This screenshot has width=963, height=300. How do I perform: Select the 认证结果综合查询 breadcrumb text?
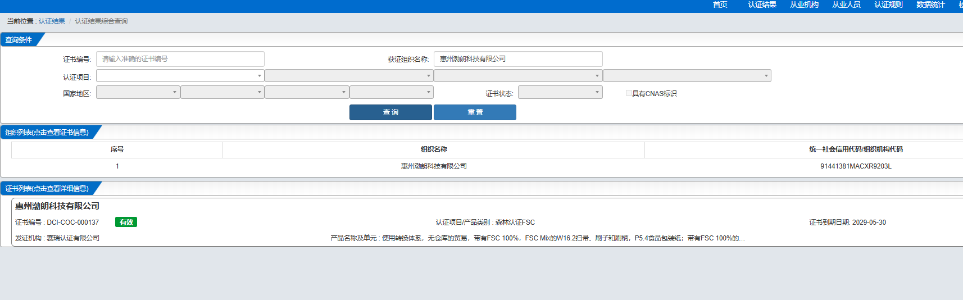click(101, 21)
